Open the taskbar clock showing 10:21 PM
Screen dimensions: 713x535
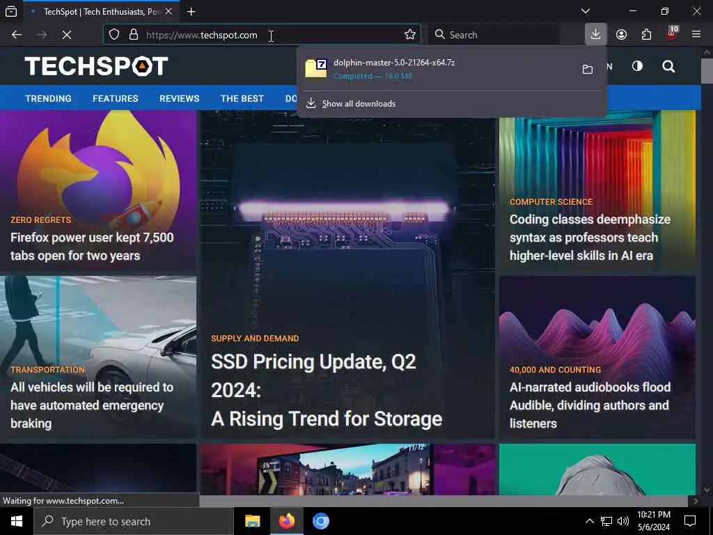[x=653, y=521]
